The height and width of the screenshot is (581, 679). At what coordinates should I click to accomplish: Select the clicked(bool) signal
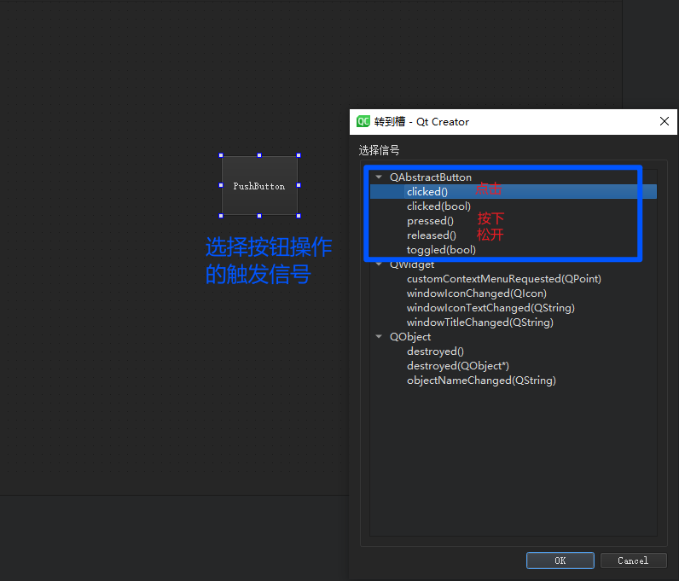pos(438,206)
